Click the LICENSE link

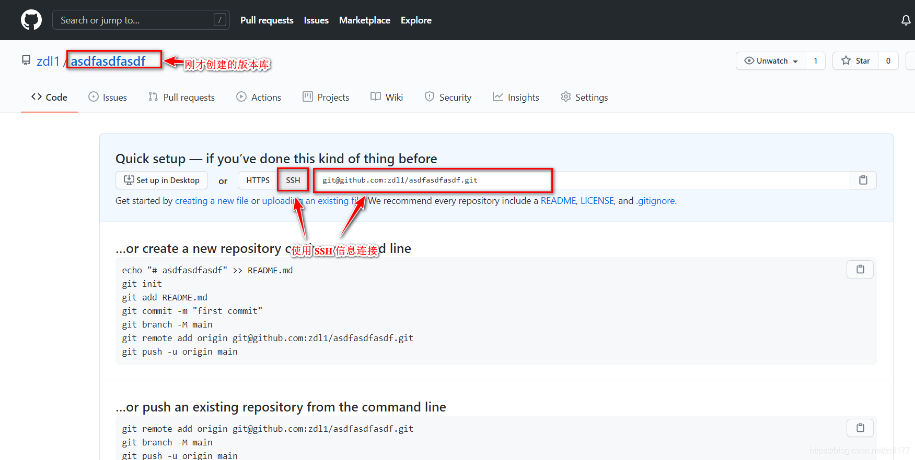[597, 201]
